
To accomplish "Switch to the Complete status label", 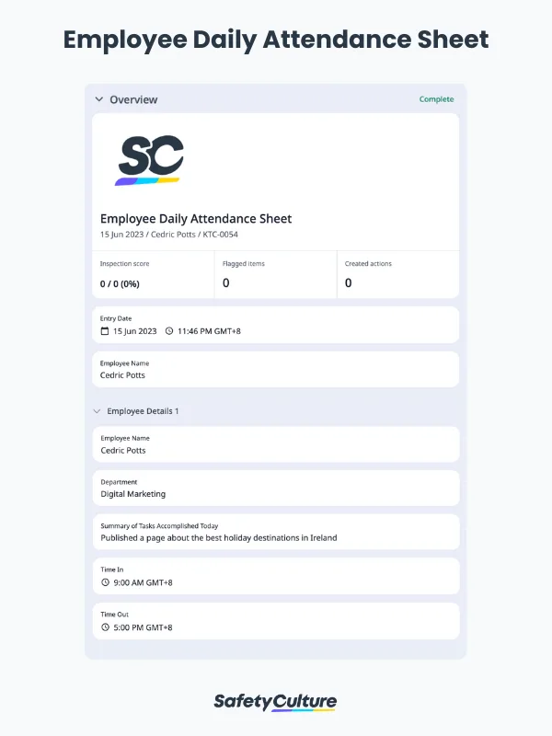I will point(436,98).
